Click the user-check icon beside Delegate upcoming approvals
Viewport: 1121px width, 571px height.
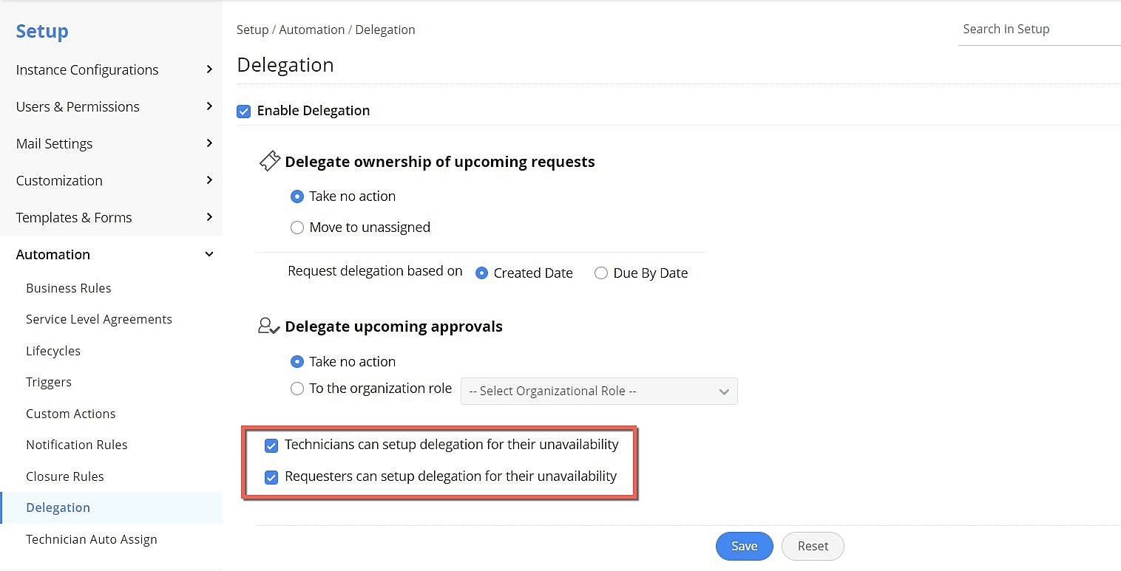268,326
